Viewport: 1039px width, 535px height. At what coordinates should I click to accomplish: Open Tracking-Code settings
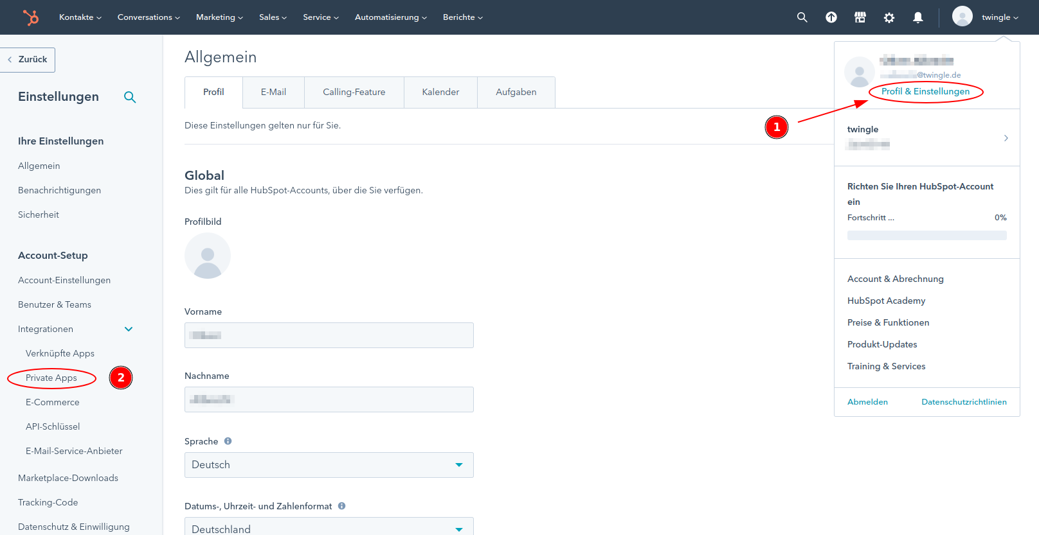[48, 502]
